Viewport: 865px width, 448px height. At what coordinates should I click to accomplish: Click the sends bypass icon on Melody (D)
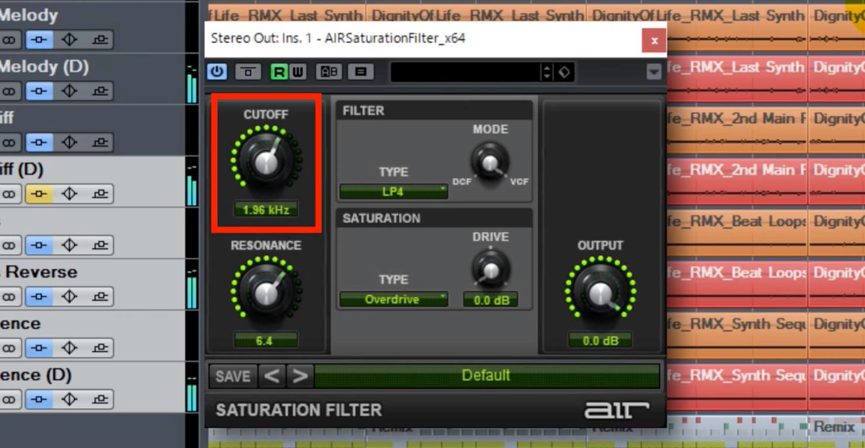tap(100, 91)
